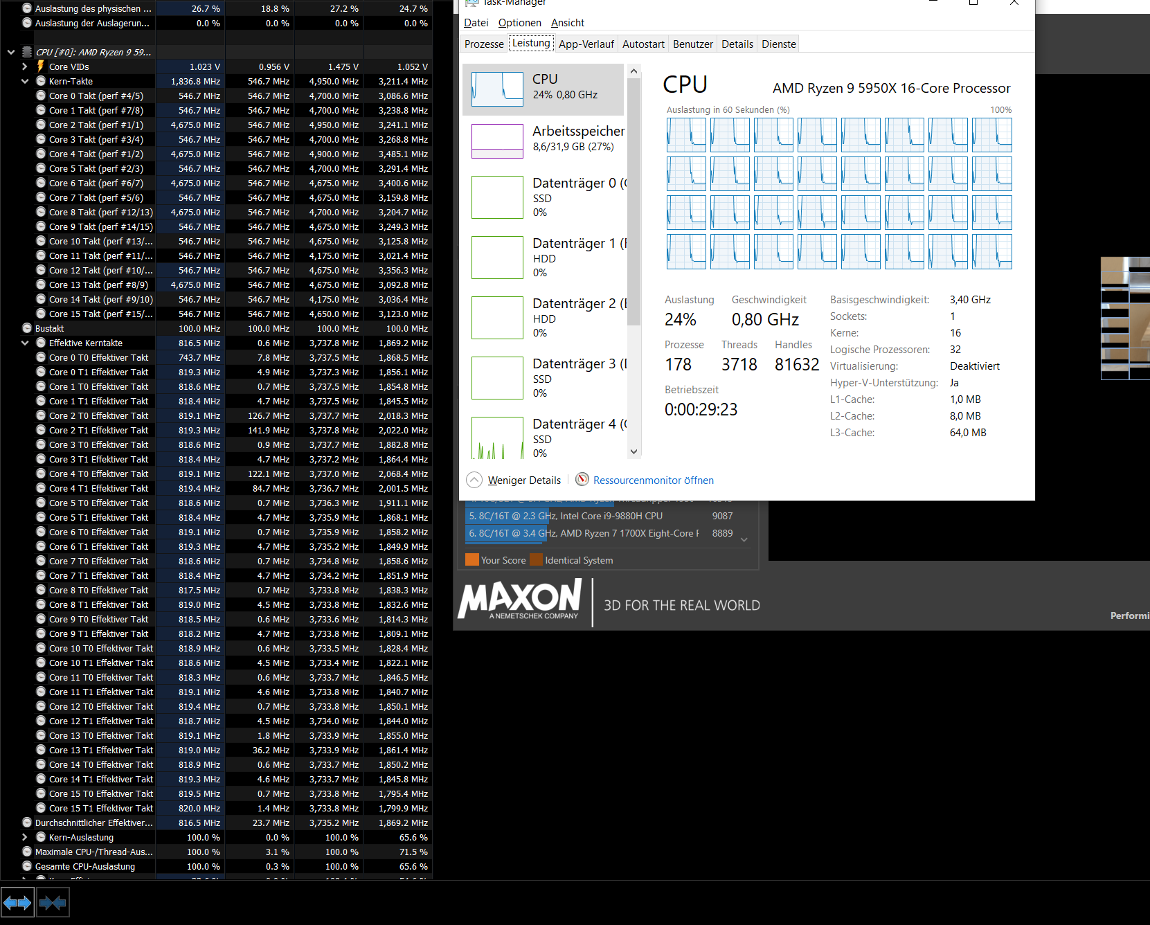The height and width of the screenshot is (925, 1150).
Task: Click the Ressourcenmonitor gauge icon
Action: [582, 480]
